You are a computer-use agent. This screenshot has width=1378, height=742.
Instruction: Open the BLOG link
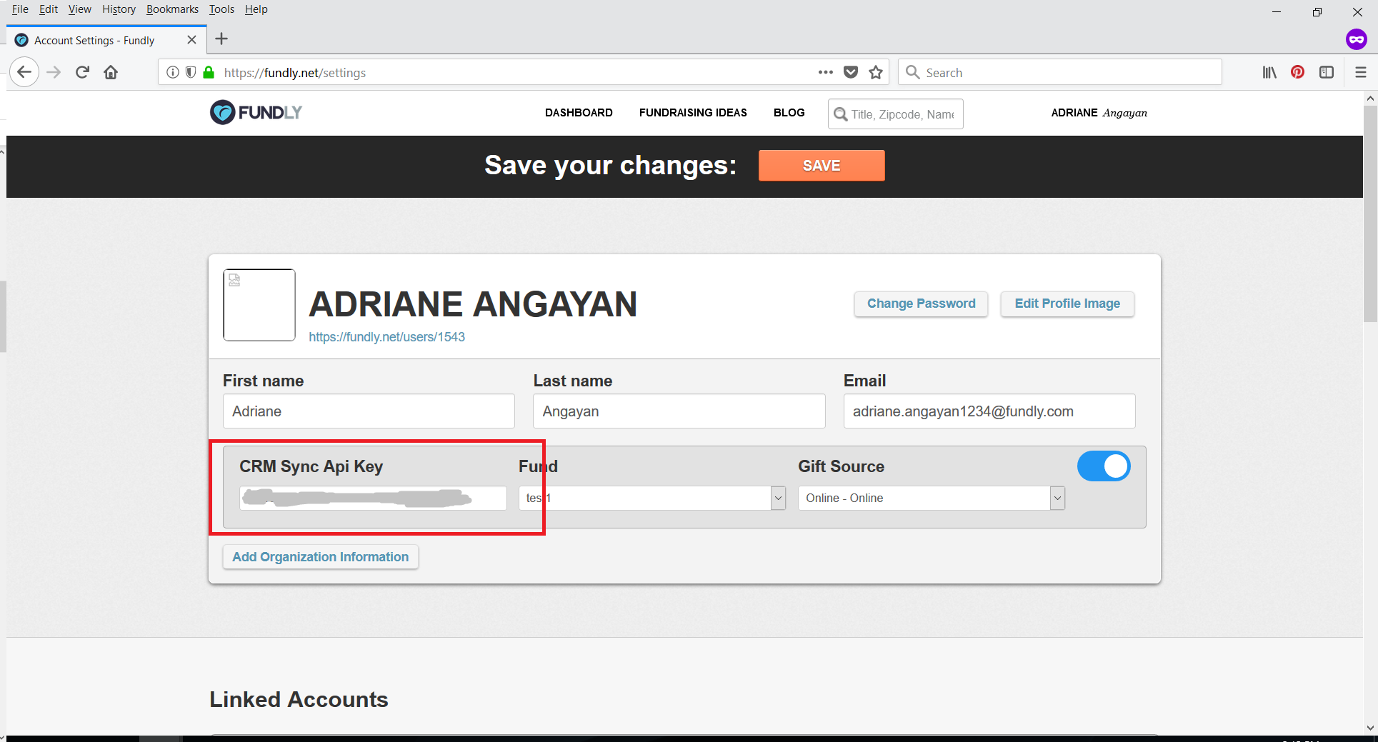tap(789, 113)
